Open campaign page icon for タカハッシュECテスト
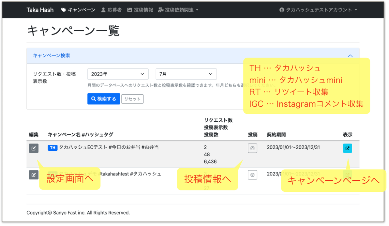Viewport: 389px width, 226px height. (347, 148)
